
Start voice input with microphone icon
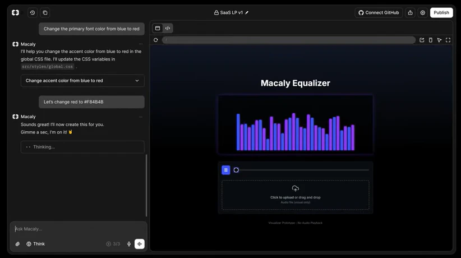pos(129,244)
